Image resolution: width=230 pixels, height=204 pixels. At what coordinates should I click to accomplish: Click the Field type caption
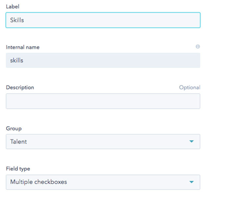tap(18, 169)
